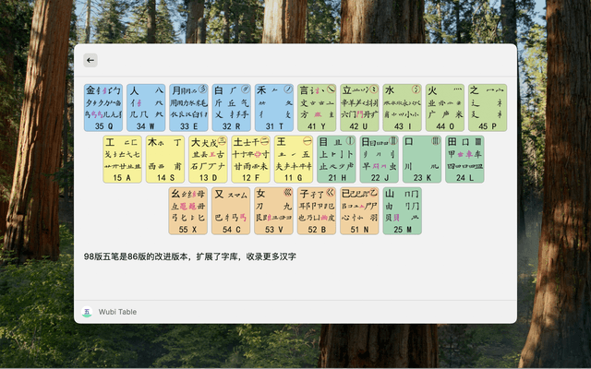This screenshot has width=591, height=369.
Task: Click the 言 key labeled 41 Y
Action: coord(317,107)
